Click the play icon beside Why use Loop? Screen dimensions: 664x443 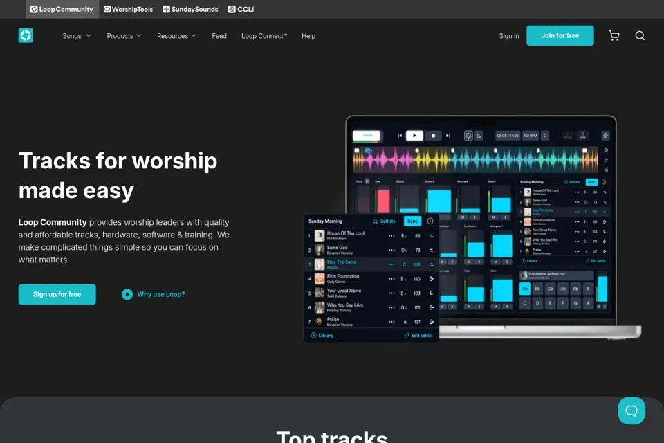pos(127,294)
